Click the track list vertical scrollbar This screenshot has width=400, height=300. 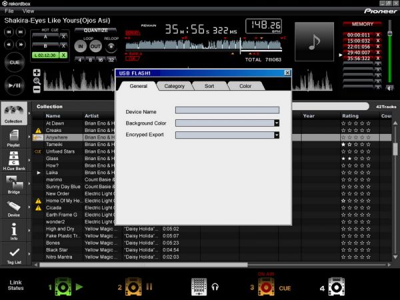click(x=395, y=149)
